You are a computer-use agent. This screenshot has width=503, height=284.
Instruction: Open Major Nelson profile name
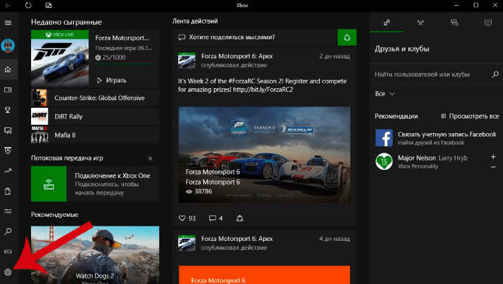417,158
